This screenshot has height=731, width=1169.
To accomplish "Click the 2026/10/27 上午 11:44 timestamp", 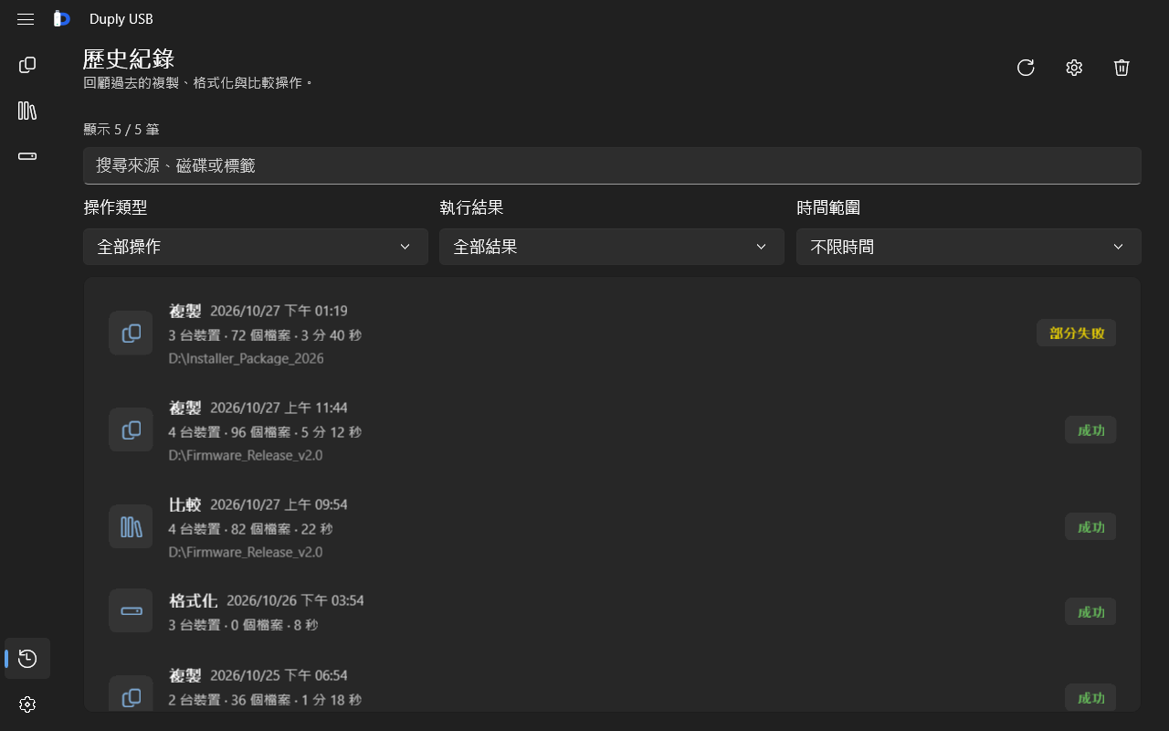I will click(x=279, y=408).
